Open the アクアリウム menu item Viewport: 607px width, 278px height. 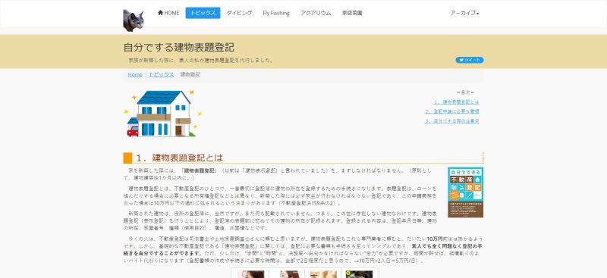click(x=316, y=13)
